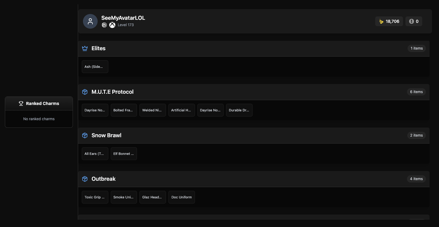Select the Doc Uniform item

coord(181,198)
